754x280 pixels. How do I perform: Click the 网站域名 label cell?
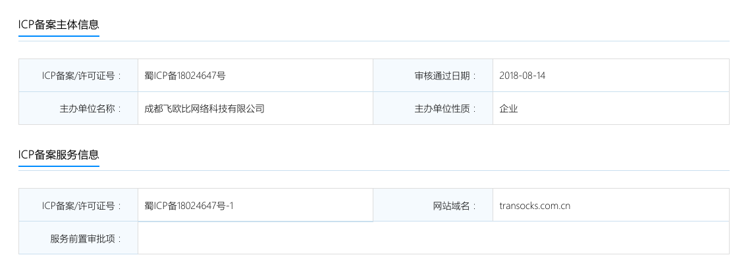[454, 206]
